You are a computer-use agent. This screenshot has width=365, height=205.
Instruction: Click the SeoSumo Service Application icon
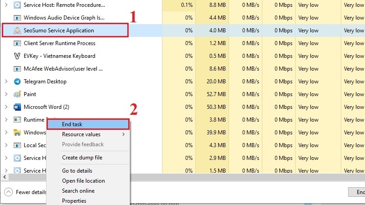click(17, 31)
